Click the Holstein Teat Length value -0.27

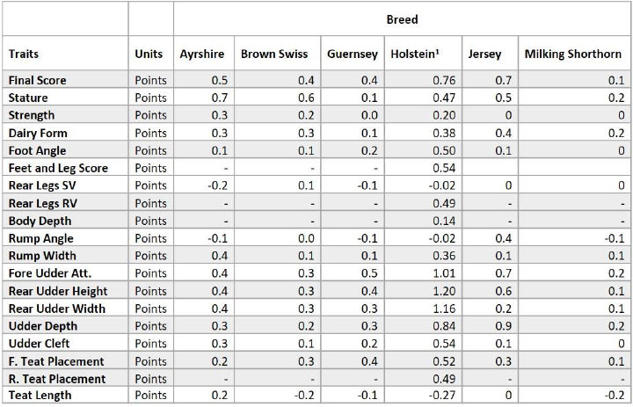[x=442, y=396]
